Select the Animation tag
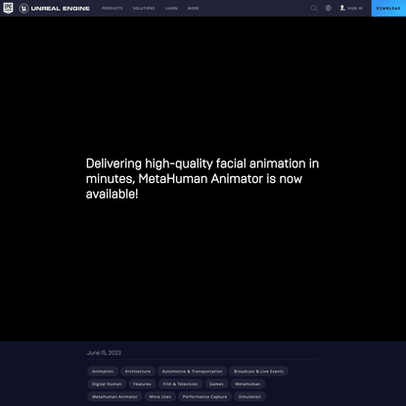406x406 pixels. pos(103,371)
